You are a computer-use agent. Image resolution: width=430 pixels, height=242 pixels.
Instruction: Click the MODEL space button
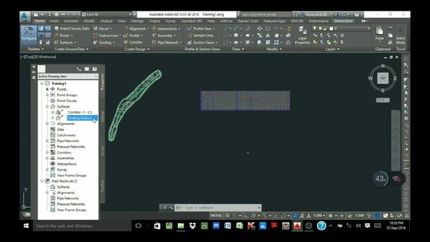pos(216,216)
